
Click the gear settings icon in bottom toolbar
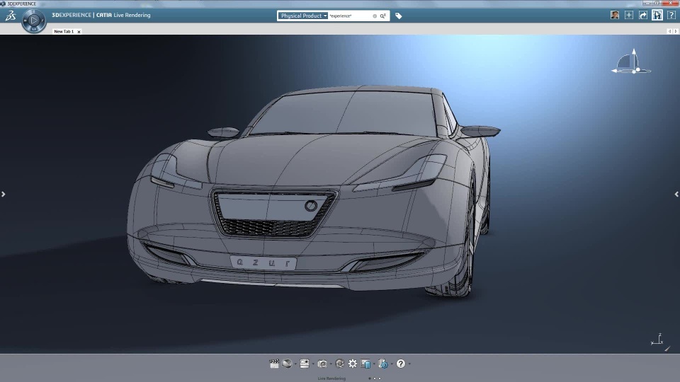pos(353,364)
